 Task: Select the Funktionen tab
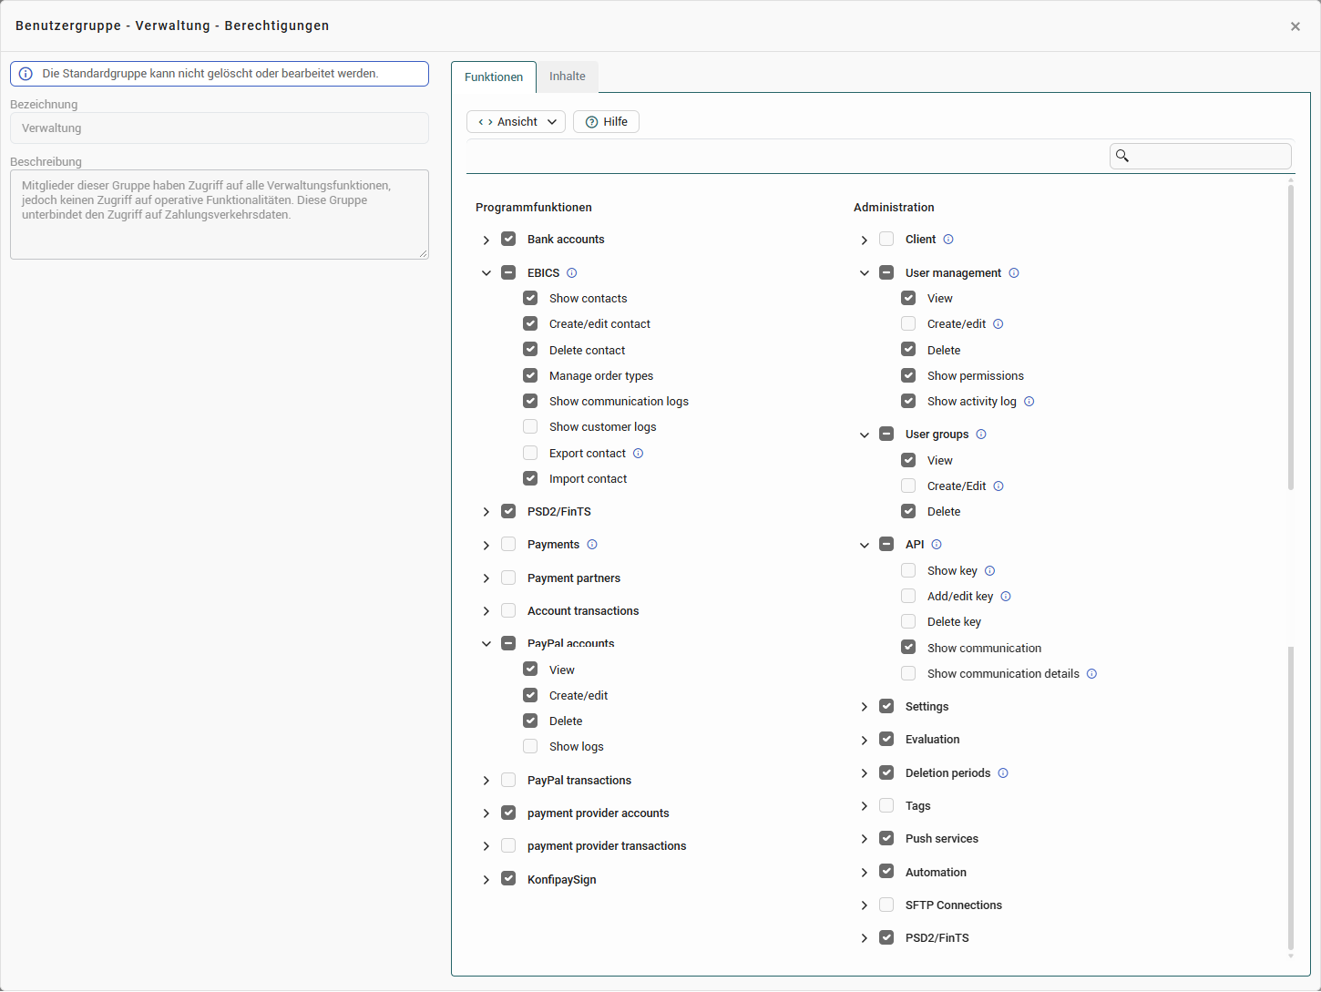(x=494, y=77)
